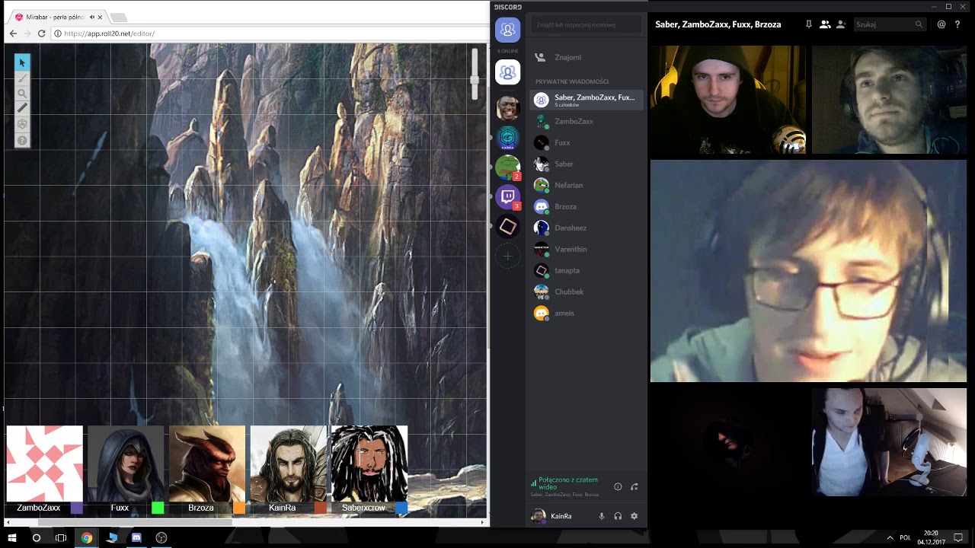Select the Mirabar browser tab
Screen dimensions: 975x548
[58, 17]
